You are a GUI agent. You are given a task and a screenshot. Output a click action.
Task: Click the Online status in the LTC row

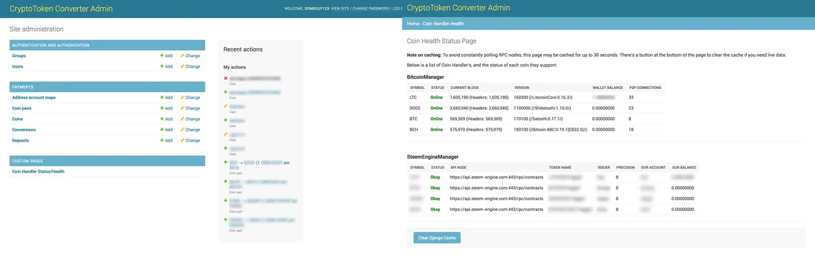436,97
